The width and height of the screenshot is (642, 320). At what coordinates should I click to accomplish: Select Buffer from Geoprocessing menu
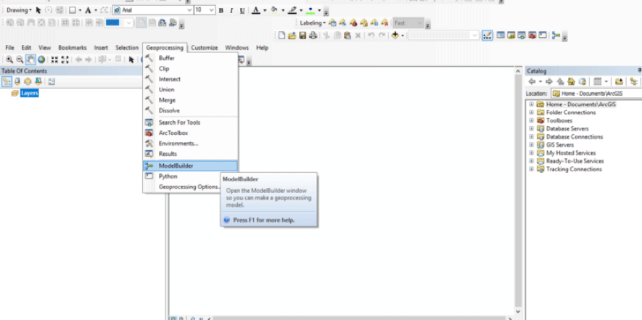190,58
